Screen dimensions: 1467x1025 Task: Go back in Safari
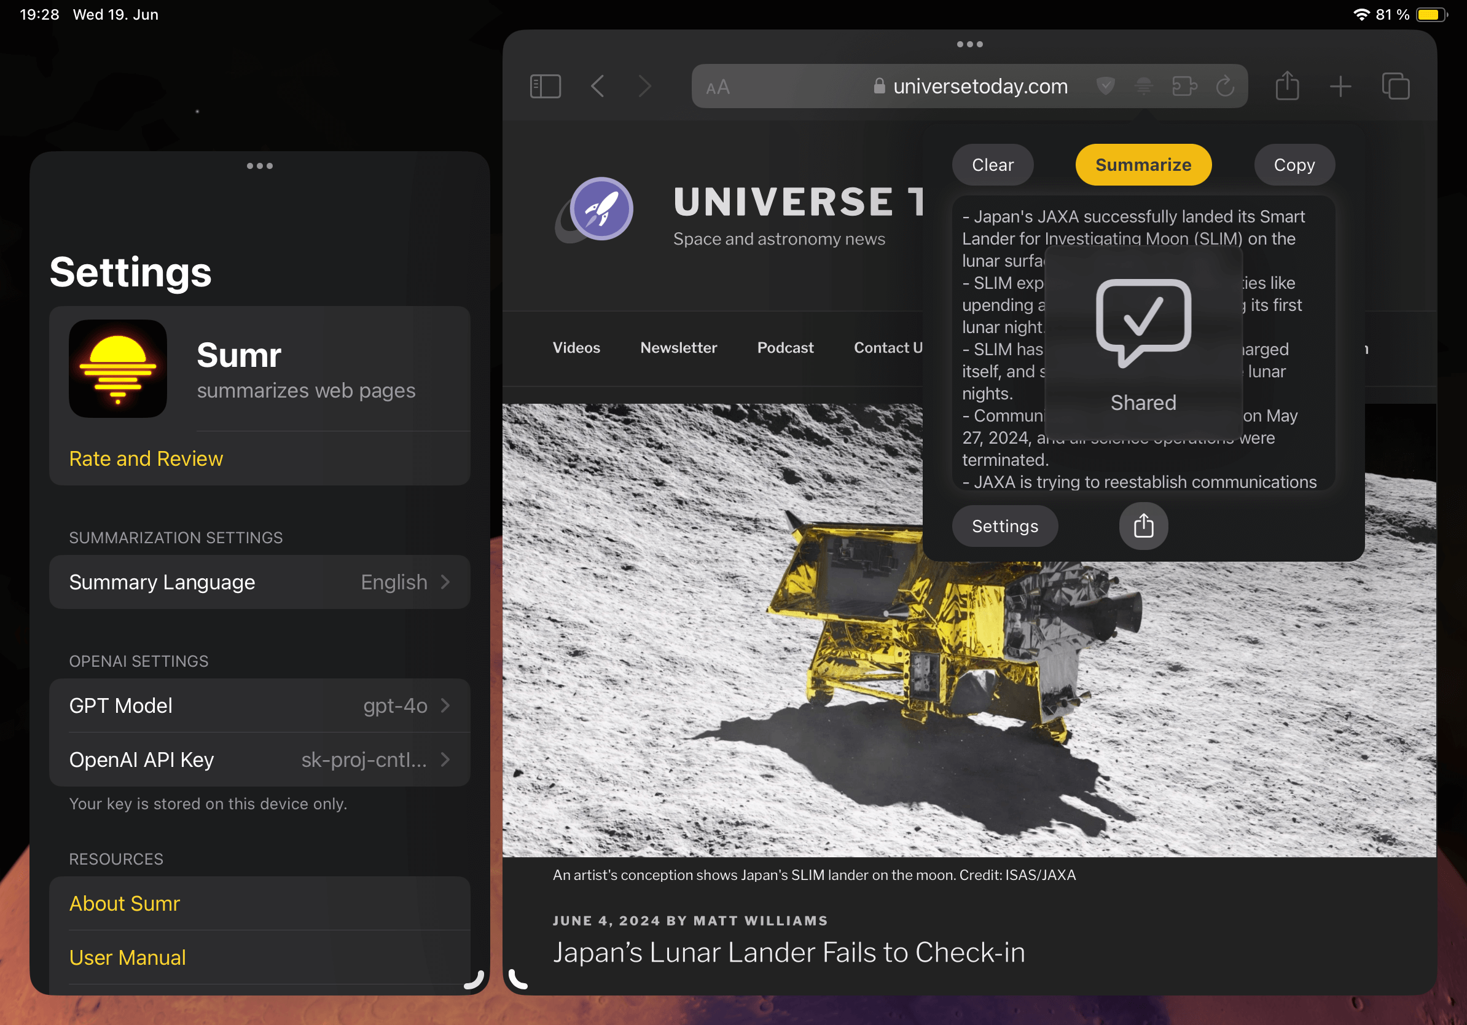597,86
